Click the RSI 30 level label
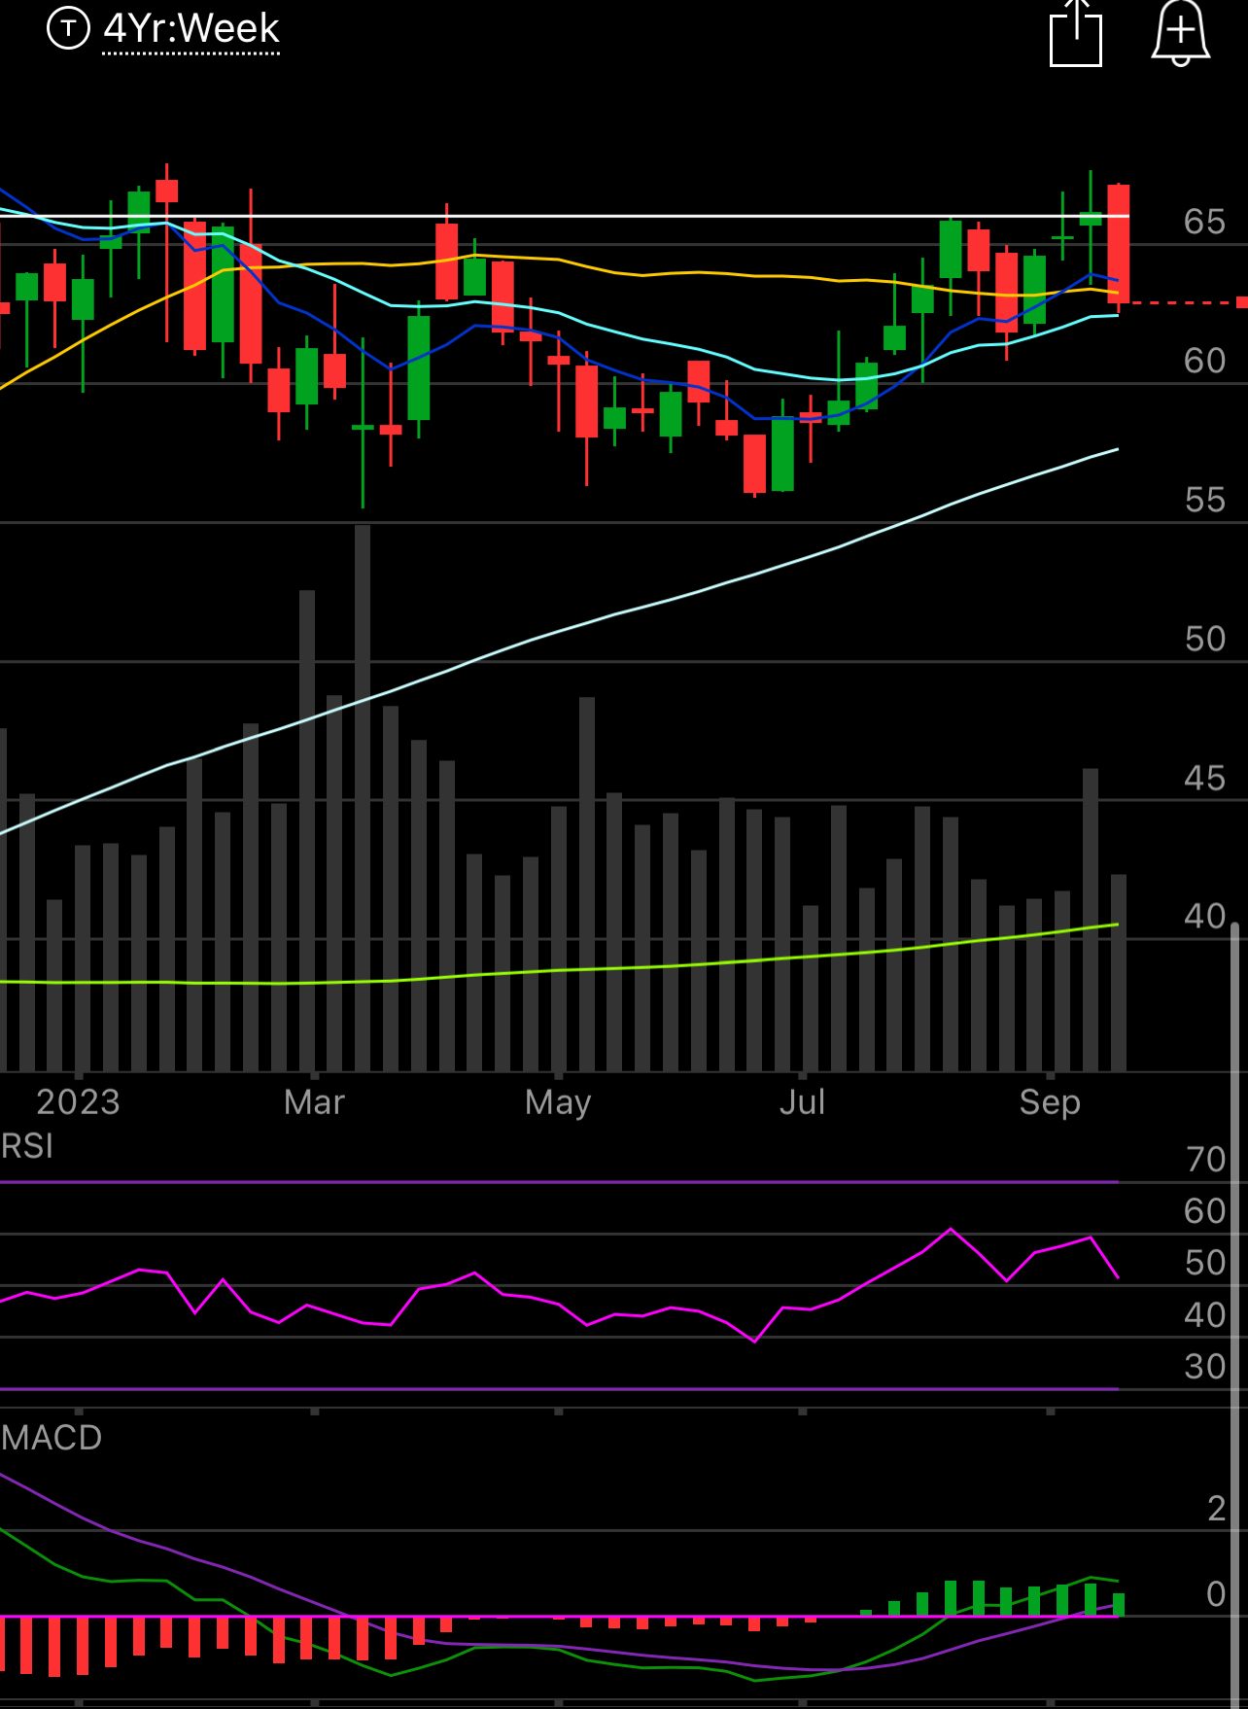The width and height of the screenshot is (1248, 1709). [x=1205, y=1367]
